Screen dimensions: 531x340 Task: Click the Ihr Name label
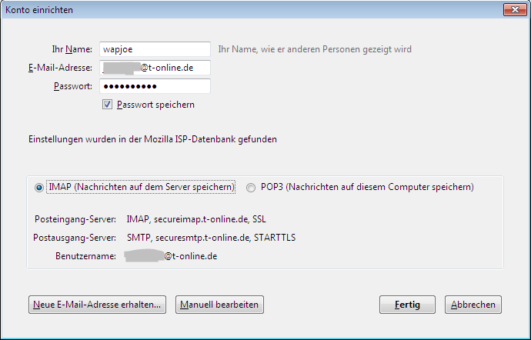click(72, 49)
